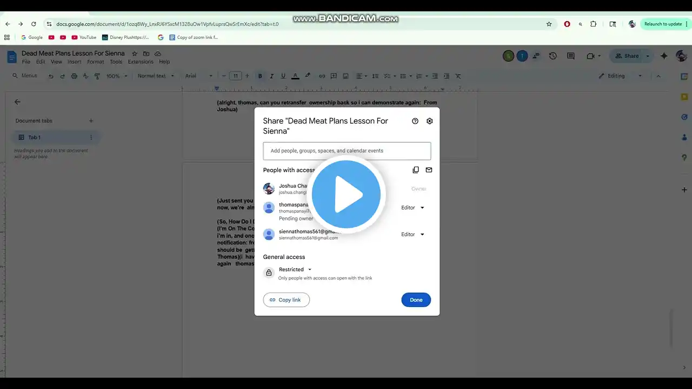Reload the browser page

pos(34,24)
